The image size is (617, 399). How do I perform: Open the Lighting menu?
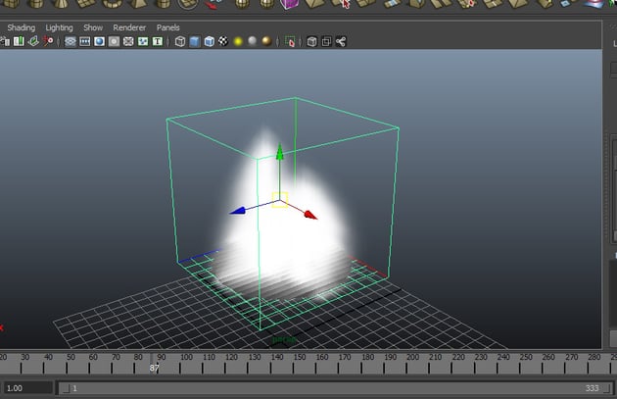click(x=59, y=27)
